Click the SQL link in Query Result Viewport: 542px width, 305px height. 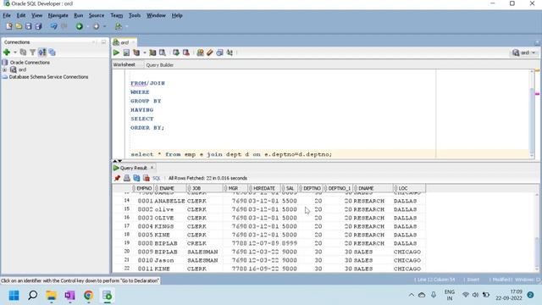(x=156, y=178)
